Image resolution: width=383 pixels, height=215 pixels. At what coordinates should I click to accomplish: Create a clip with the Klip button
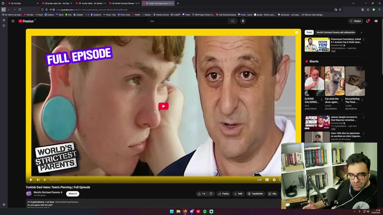pos(272,194)
